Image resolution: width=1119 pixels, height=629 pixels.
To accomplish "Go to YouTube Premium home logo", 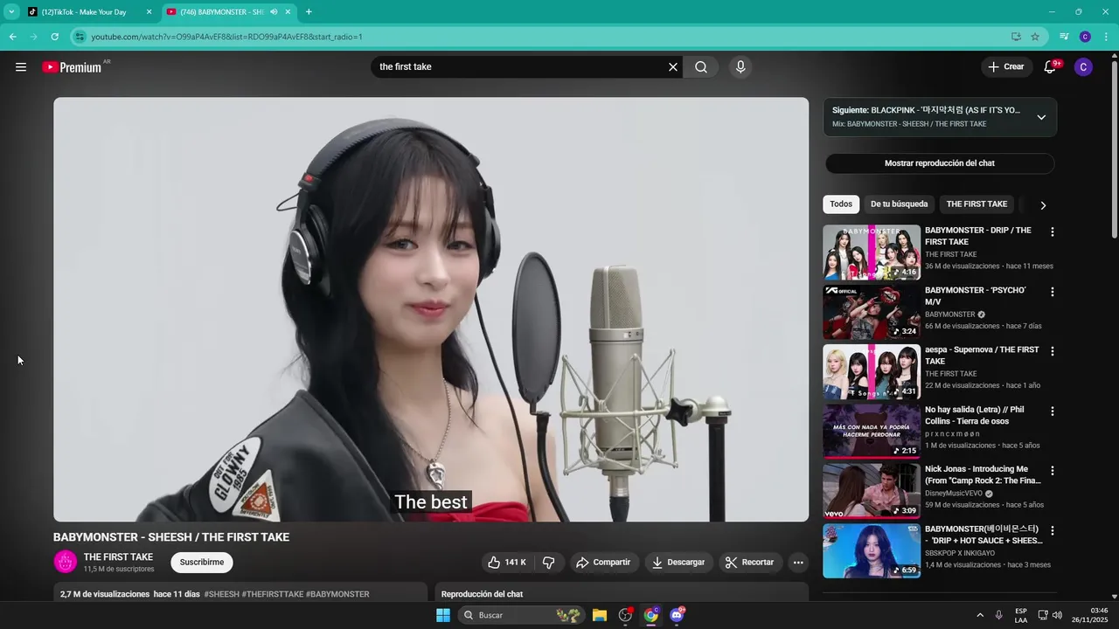I will pos(72,67).
